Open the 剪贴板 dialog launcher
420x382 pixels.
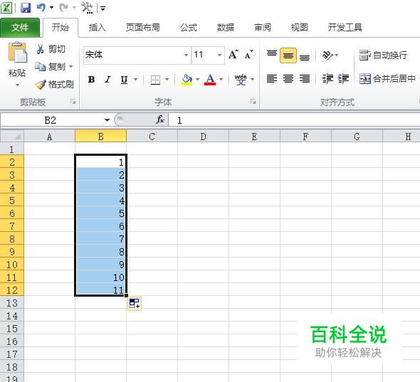[73, 102]
